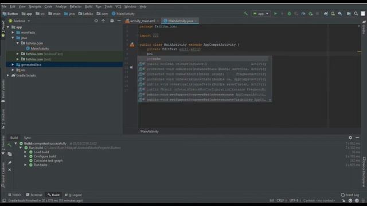Screen dimensions: 367x206
Task: Click the CRLF line separator status entry
Action: 282,200
